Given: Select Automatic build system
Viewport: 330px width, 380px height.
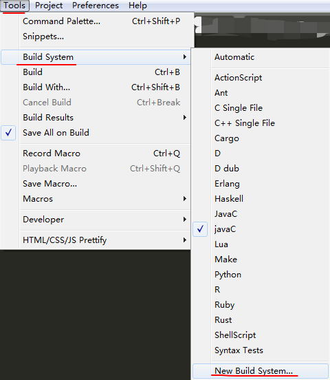Looking at the screenshot, I should [261, 57].
